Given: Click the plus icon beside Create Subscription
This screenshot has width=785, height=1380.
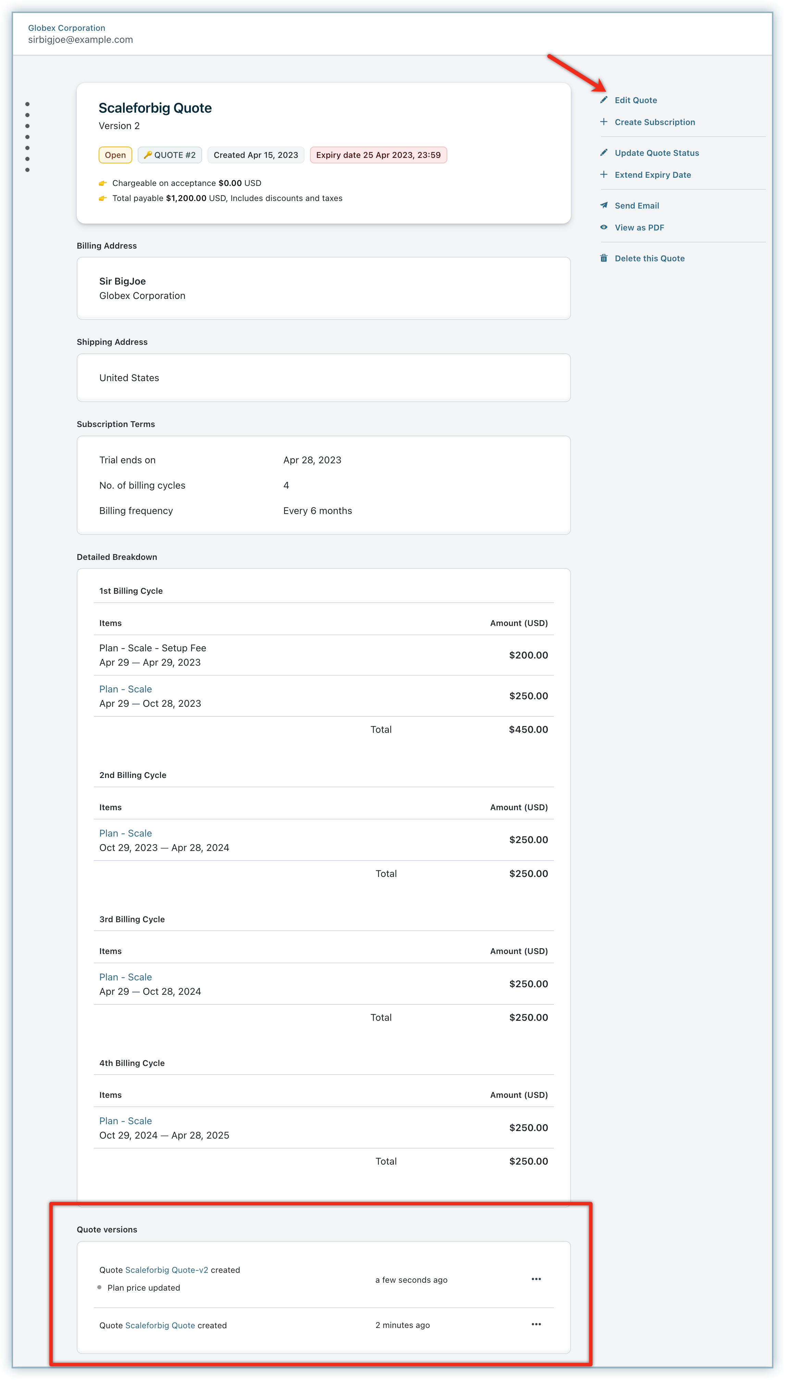Looking at the screenshot, I should coord(604,122).
